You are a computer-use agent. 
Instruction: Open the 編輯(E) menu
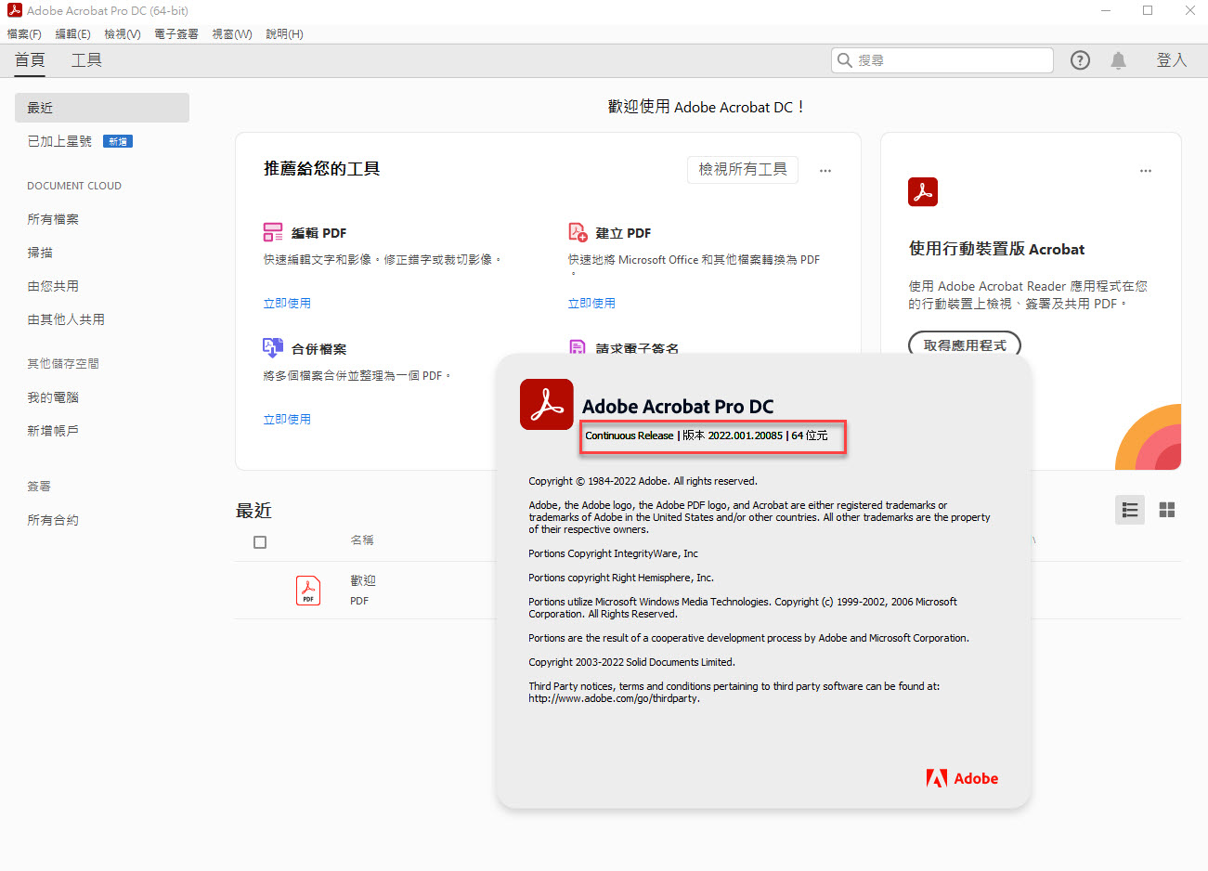pos(73,34)
